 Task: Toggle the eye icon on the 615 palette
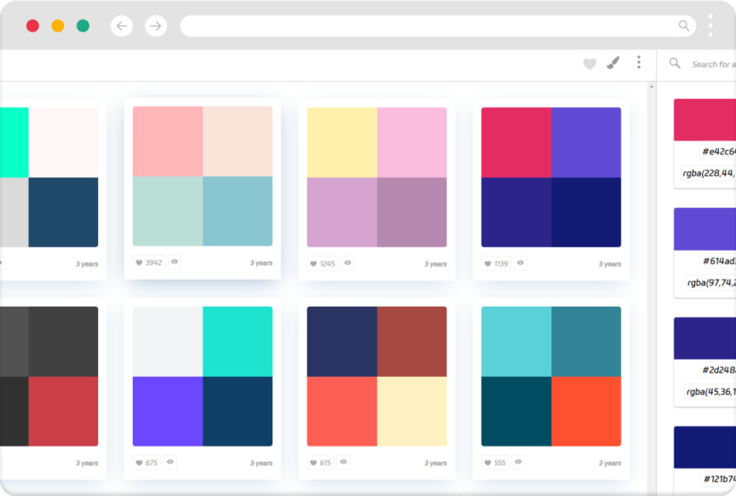pyautogui.click(x=343, y=462)
